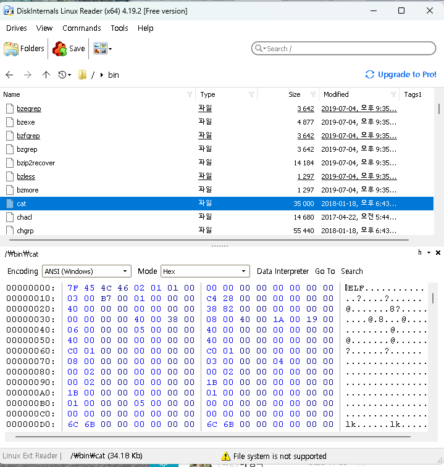Open the Drives menu
The width and height of the screenshot is (444, 467).
coord(17,28)
